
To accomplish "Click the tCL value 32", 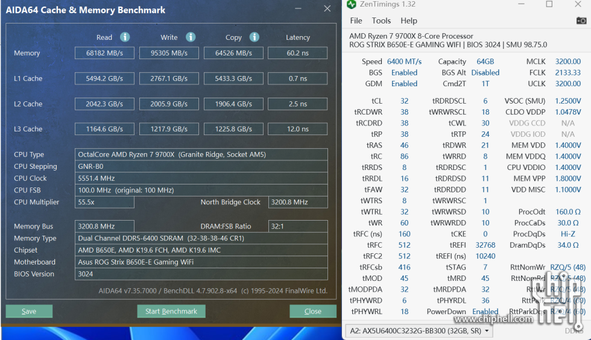I will (x=404, y=101).
